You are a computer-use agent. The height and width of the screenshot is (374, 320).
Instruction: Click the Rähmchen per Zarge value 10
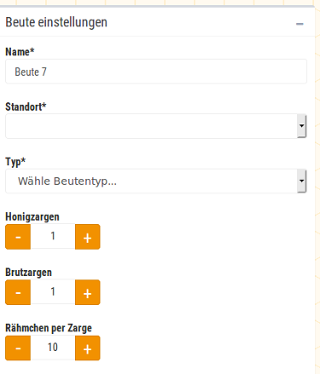click(53, 348)
